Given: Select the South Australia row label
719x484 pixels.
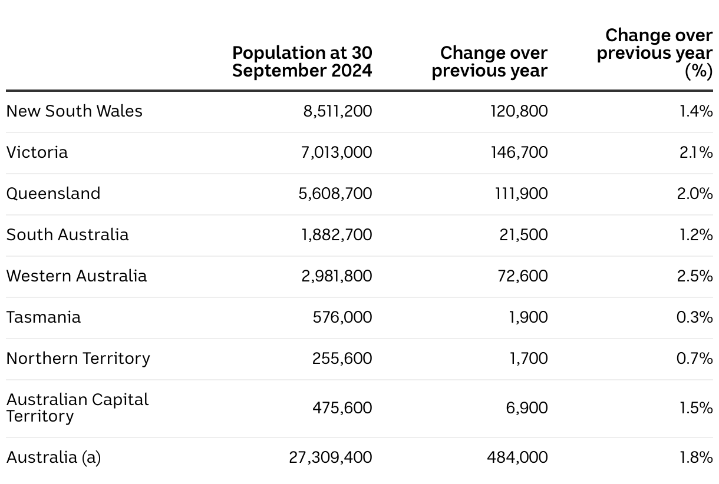Looking at the screenshot, I should 67,235.
